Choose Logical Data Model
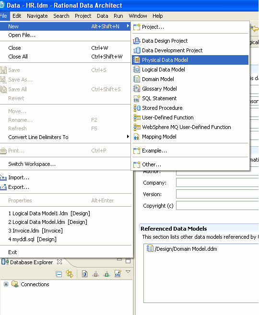This screenshot has height=315, width=259. (x=190, y=70)
